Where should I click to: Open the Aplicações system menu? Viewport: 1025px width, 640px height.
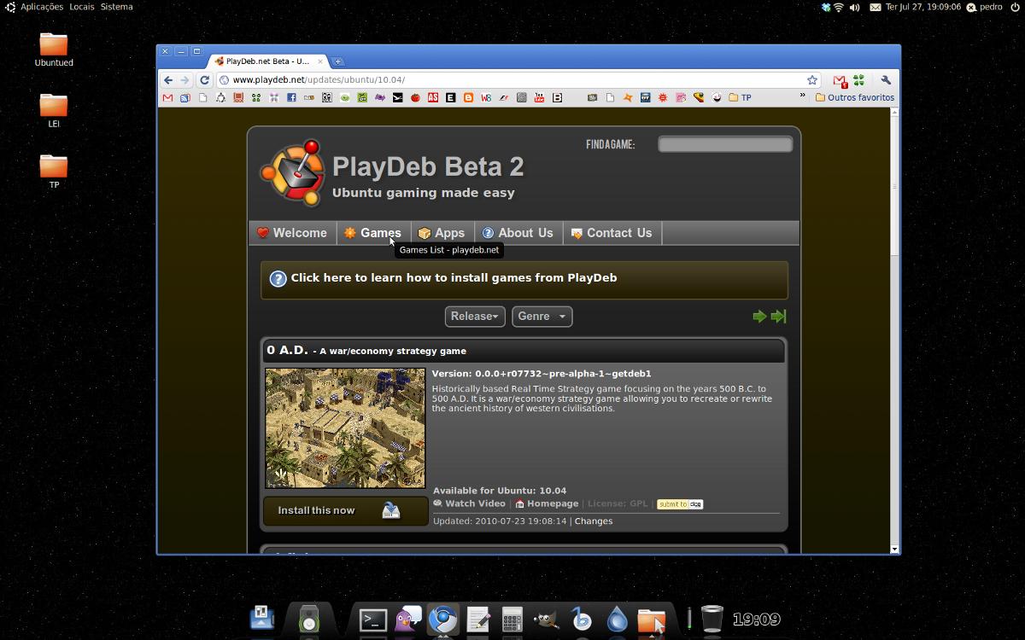(41, 7)
